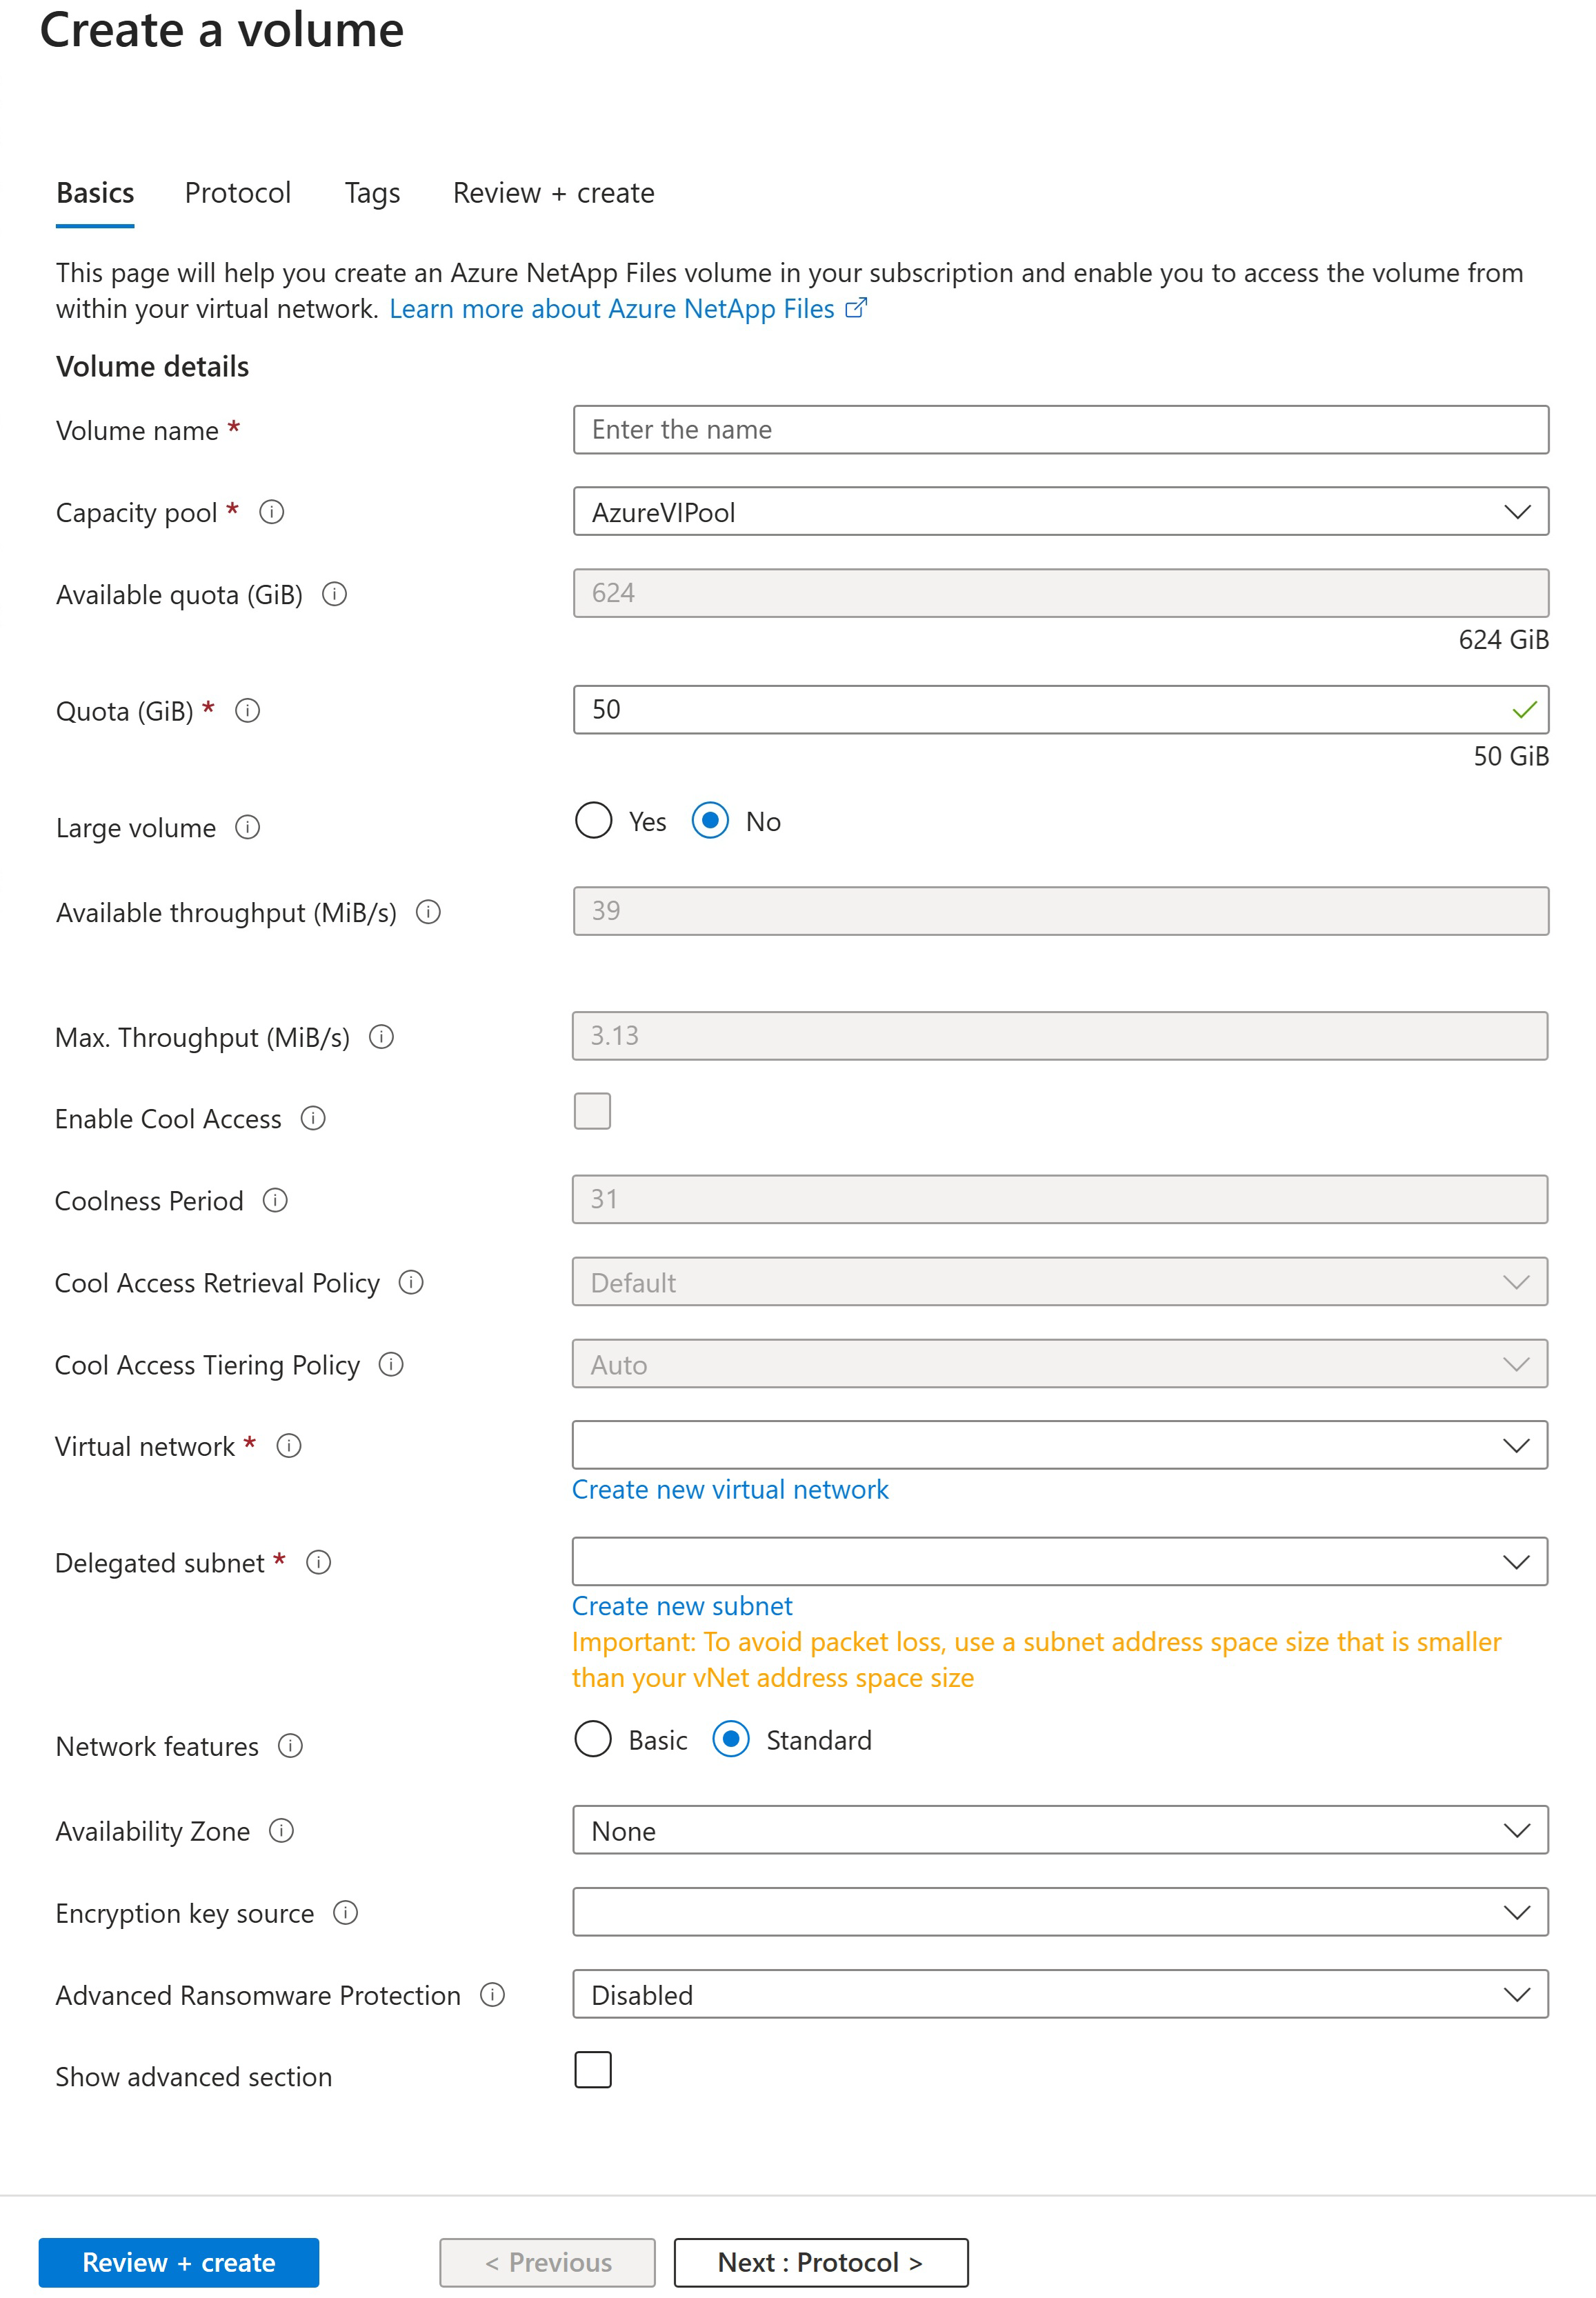Screen dimensions: 1596x2298
Task: Click info icon next to Large volume
Action: coord(247,827)
